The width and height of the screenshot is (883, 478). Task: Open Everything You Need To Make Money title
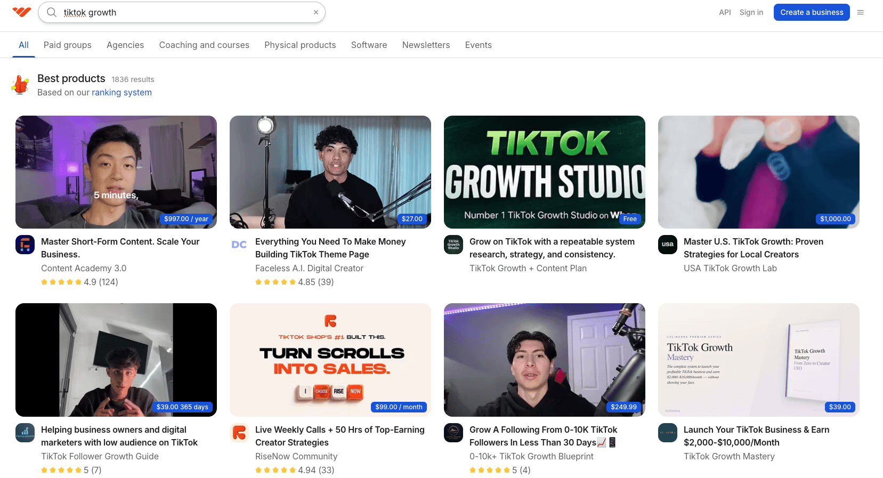(x=330, y=248)
